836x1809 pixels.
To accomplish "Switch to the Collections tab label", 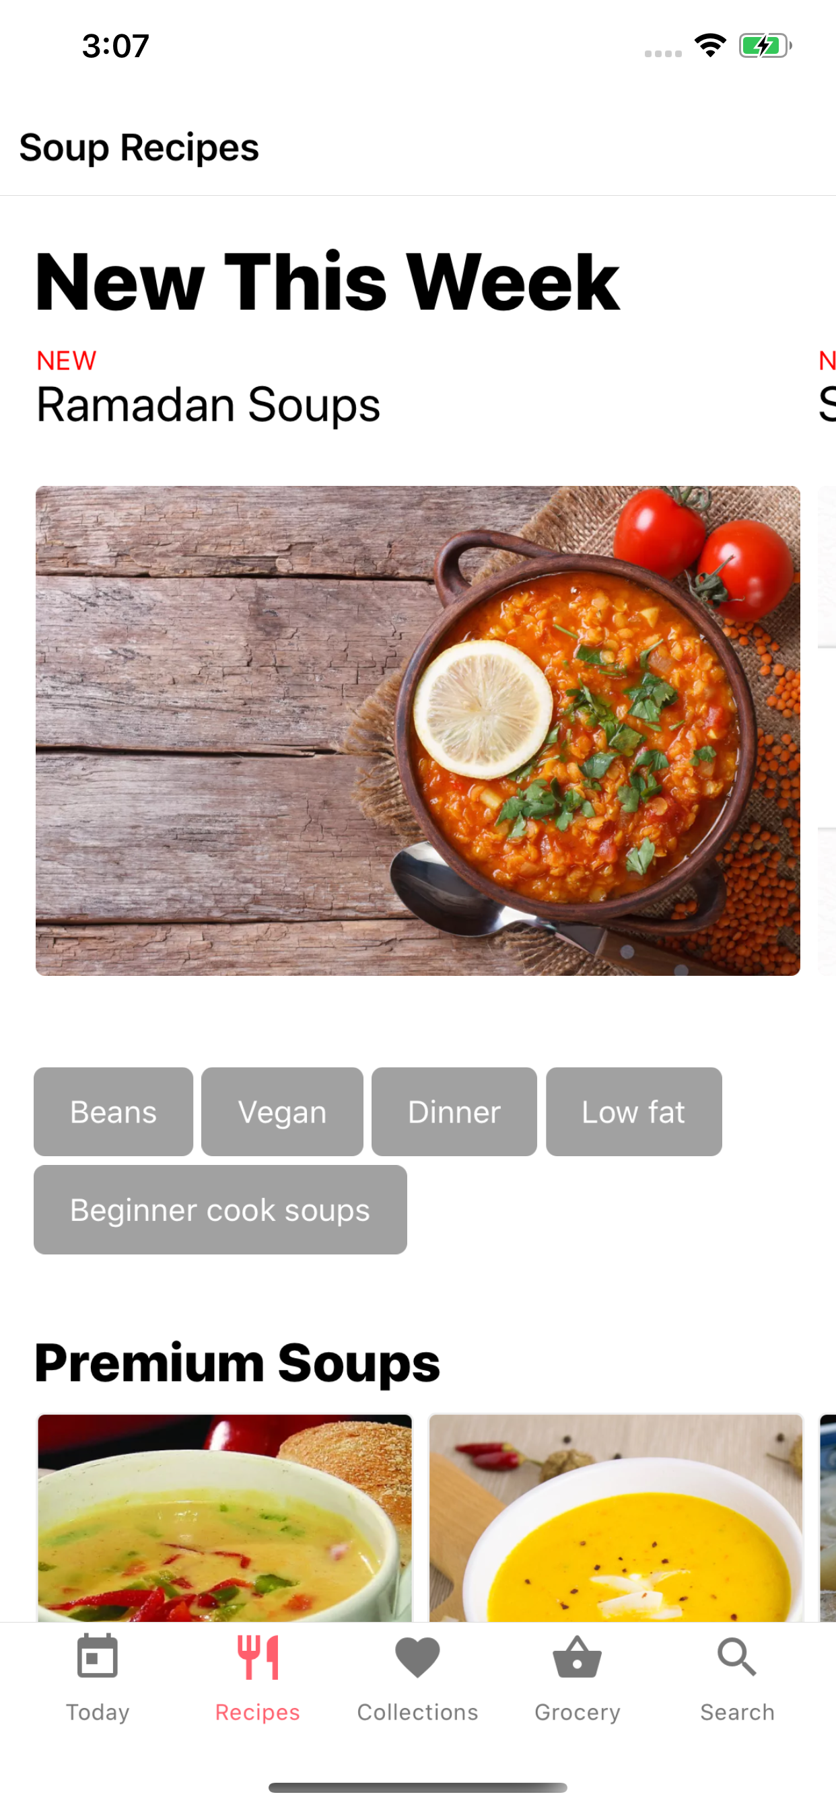I will [417, 1712].
